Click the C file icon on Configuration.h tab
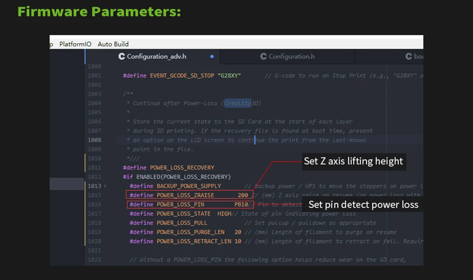 coord(263,57)
